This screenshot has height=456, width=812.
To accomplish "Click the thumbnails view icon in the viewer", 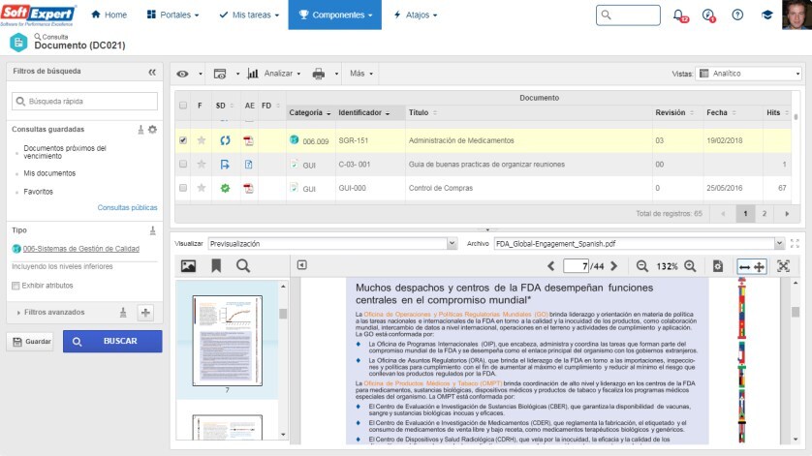I will 188,265.
